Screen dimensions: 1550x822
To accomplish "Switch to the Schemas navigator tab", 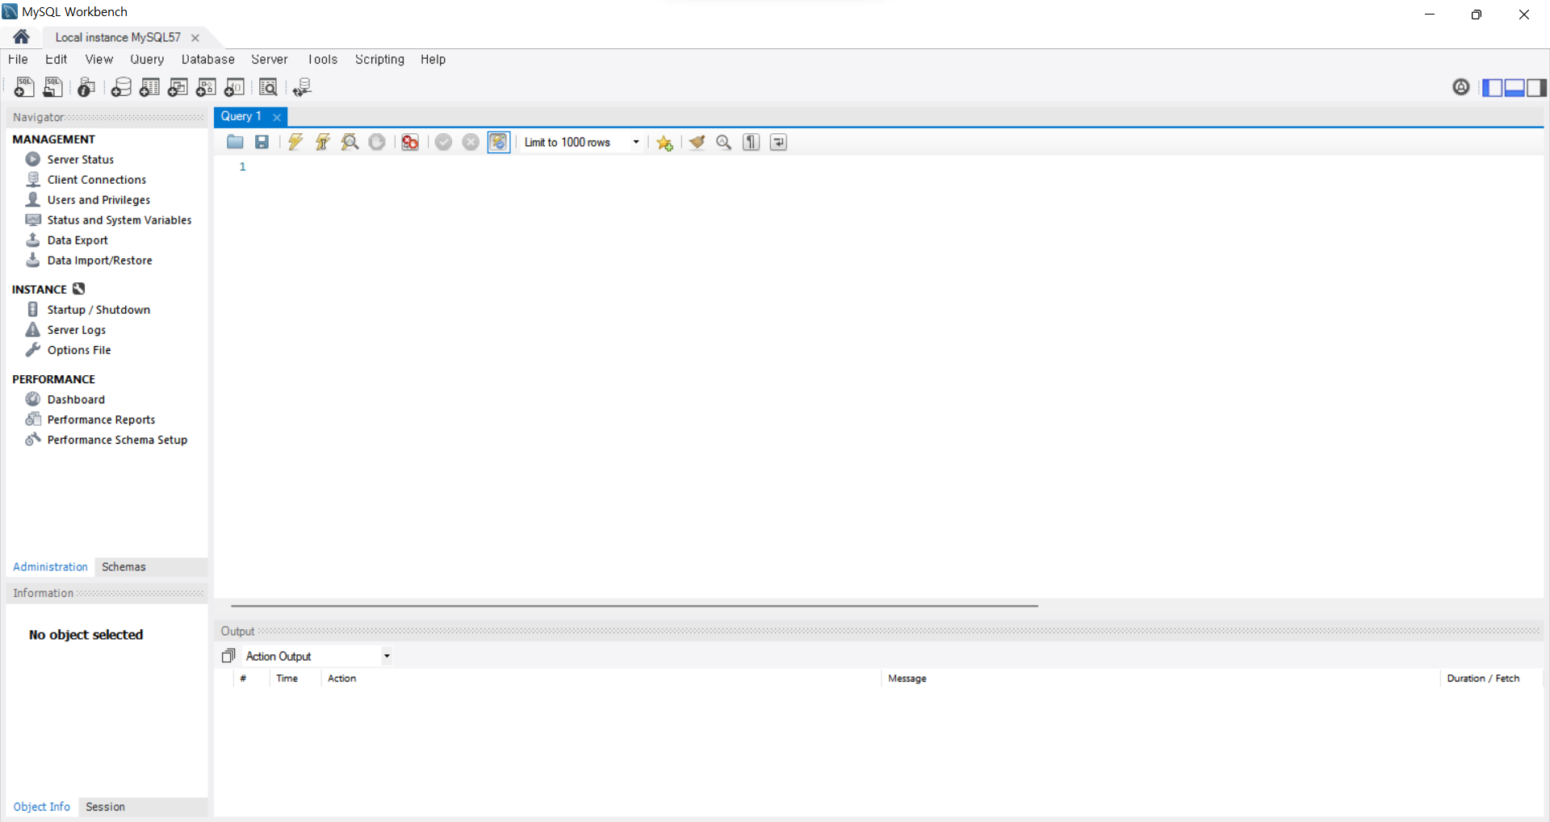I will click(124, 567).
